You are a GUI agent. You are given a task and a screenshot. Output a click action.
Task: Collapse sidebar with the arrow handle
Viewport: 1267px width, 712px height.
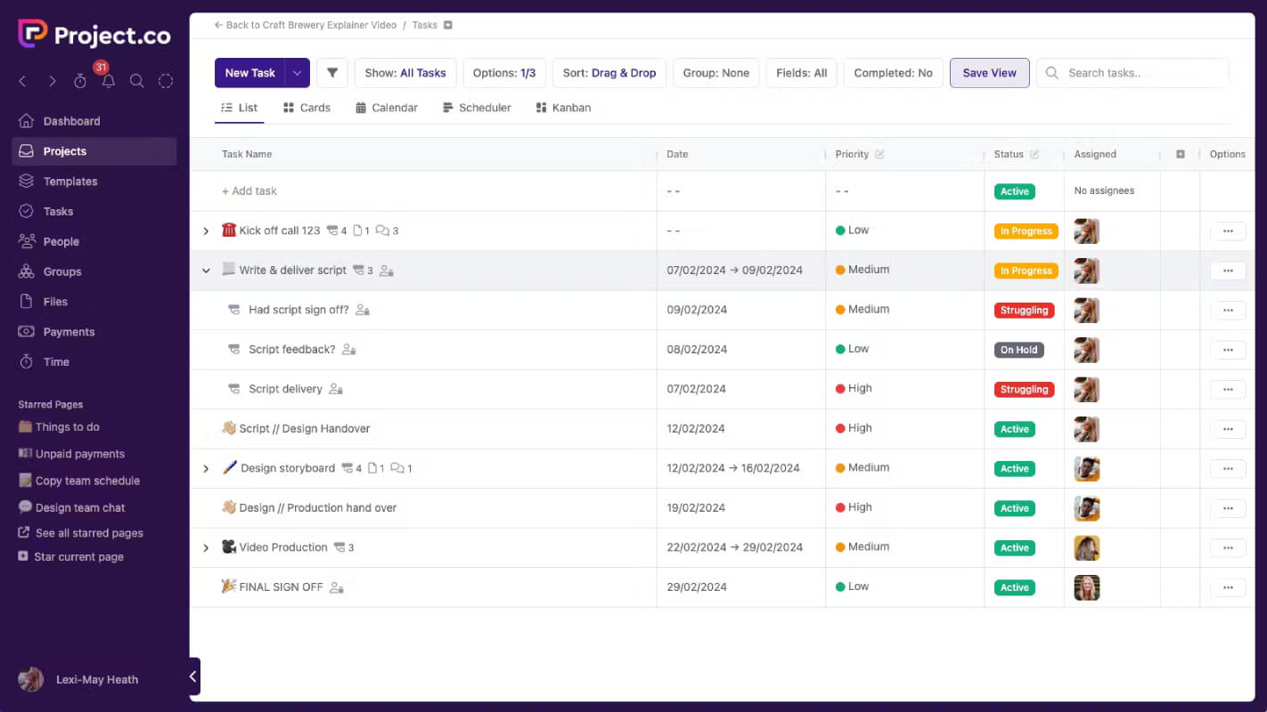coord(193,676)
